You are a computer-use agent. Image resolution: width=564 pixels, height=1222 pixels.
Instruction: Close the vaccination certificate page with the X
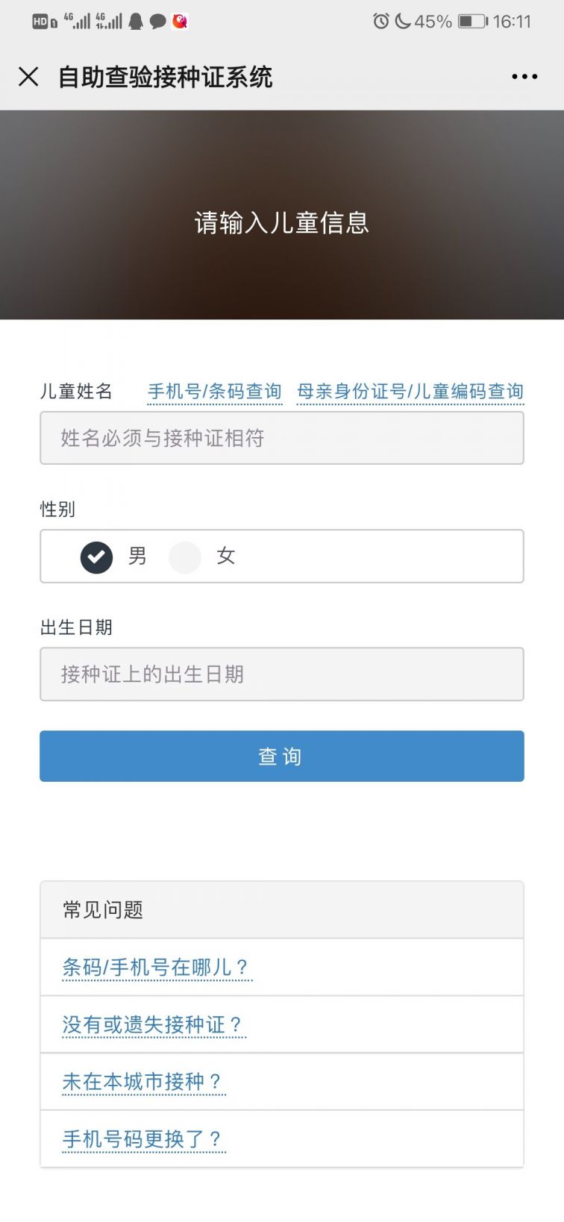point(28,76)
